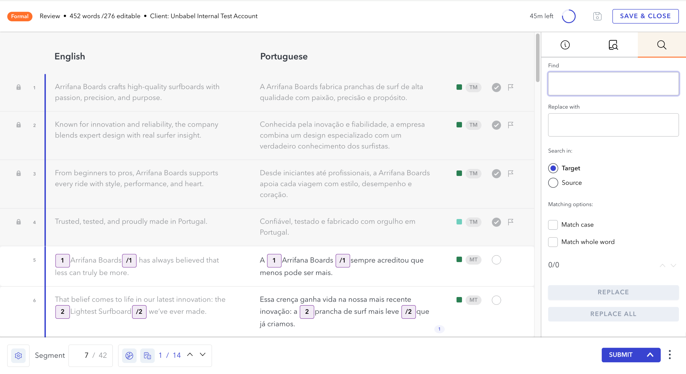Click the lock icon on segment 2
The image size is (686, 374).
click(x=18, y=125)
